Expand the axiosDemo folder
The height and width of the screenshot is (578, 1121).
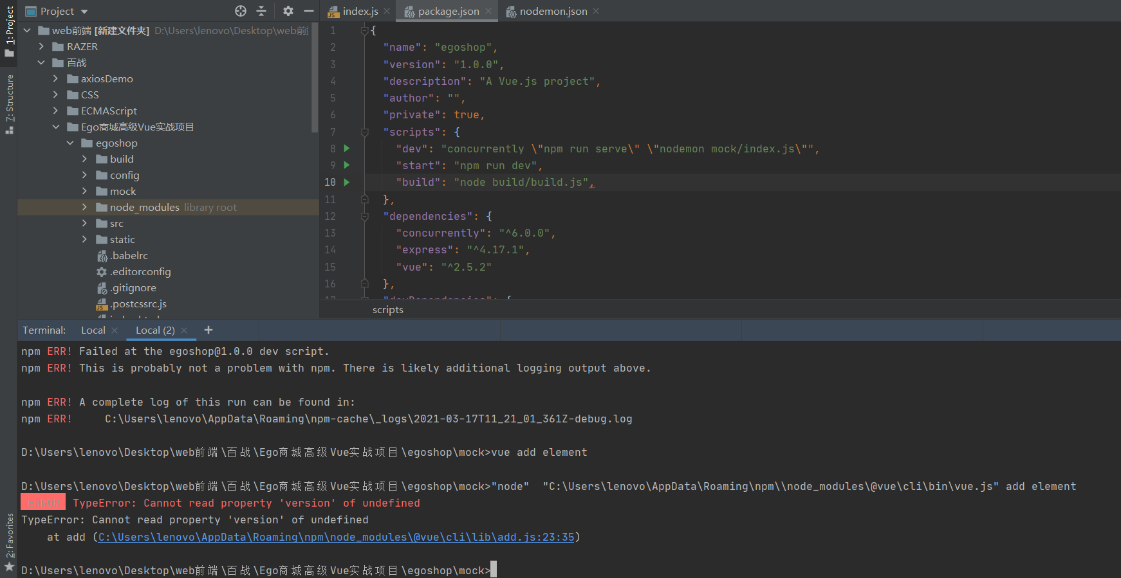click(x=55, y=78)
